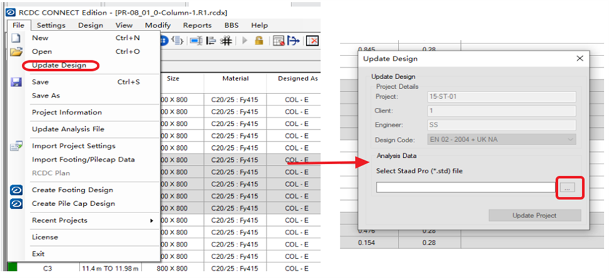Open the Reports menu
Image resolution: width=609 pixels, height=278 pixels.
(x=197, y=25)
